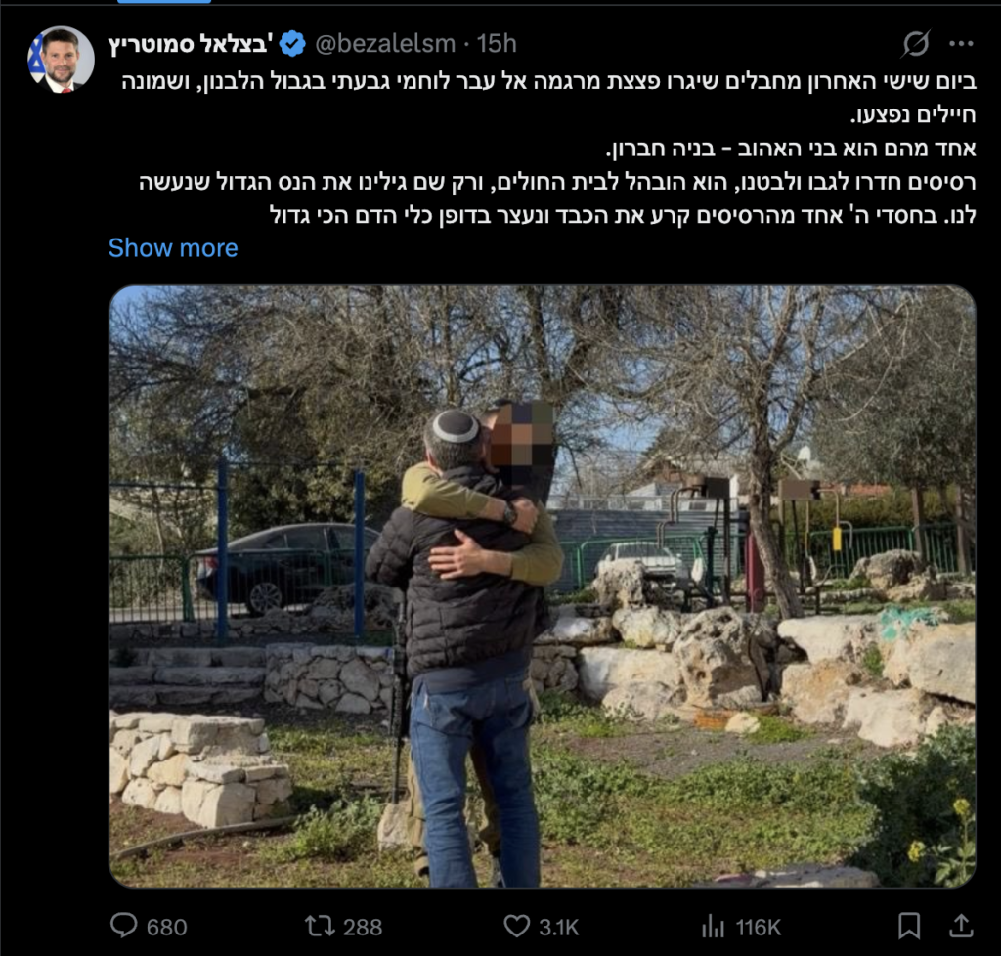Open the 15h timestamp link

(497, 43)
